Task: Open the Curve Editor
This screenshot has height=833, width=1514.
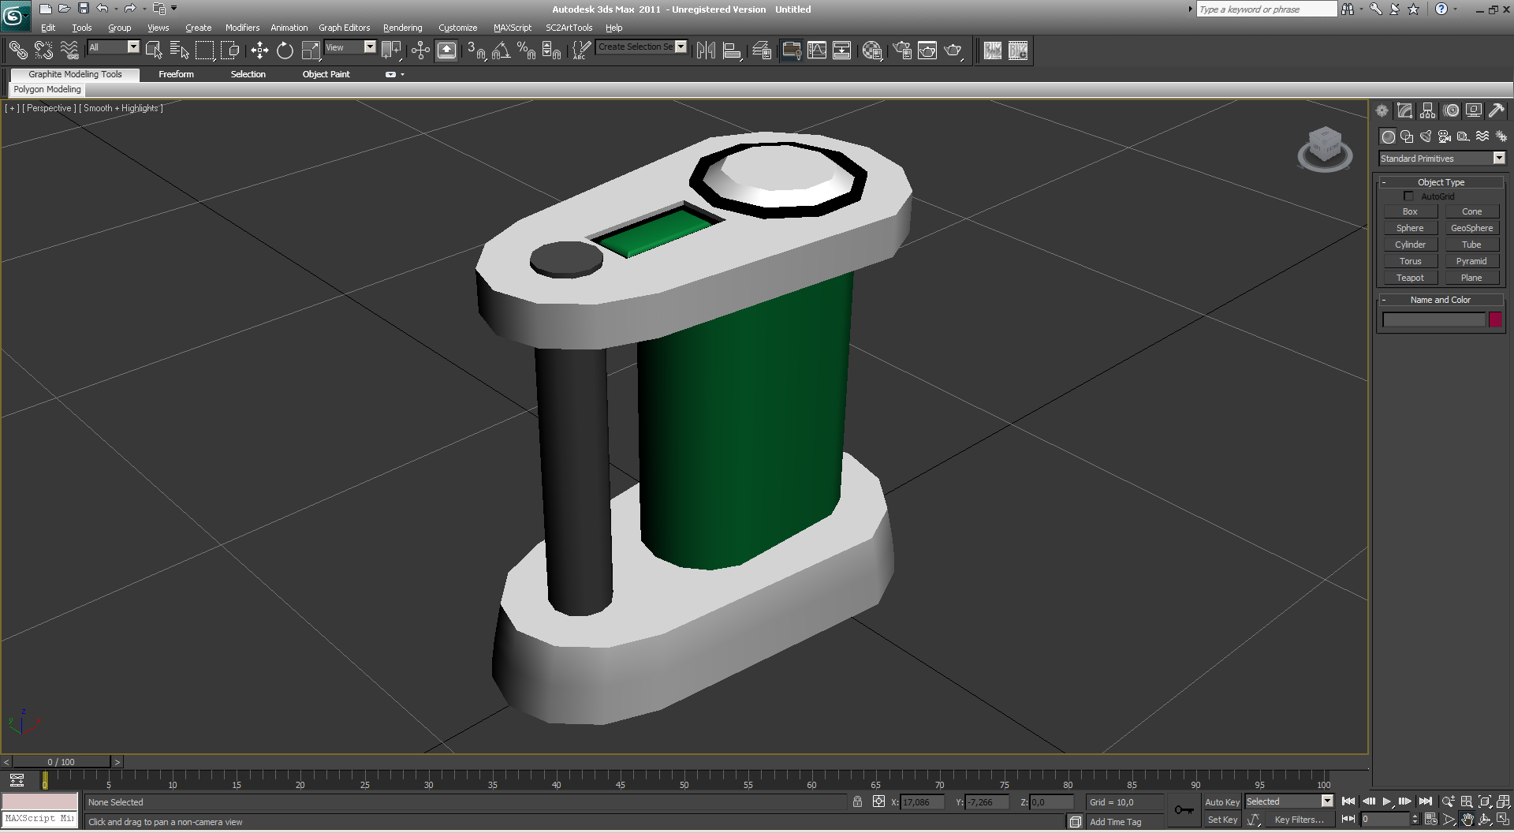Action: coord(817,51)
